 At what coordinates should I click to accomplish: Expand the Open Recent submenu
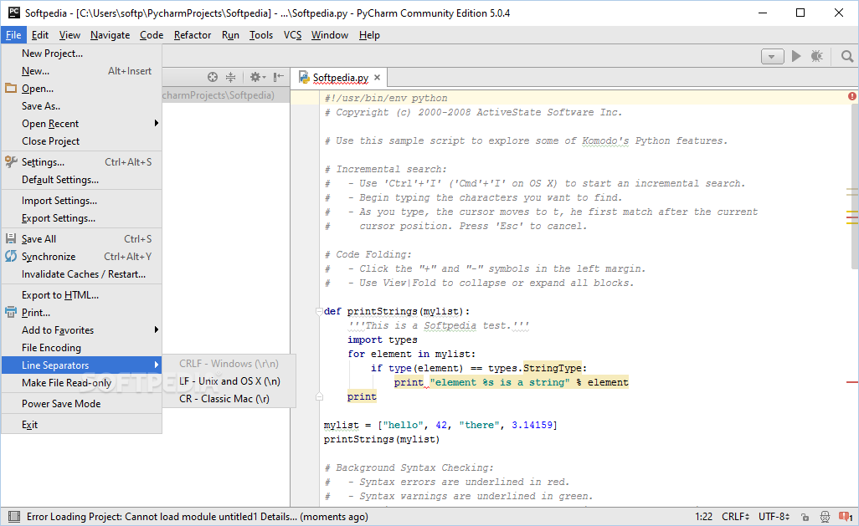coord(81,124)
